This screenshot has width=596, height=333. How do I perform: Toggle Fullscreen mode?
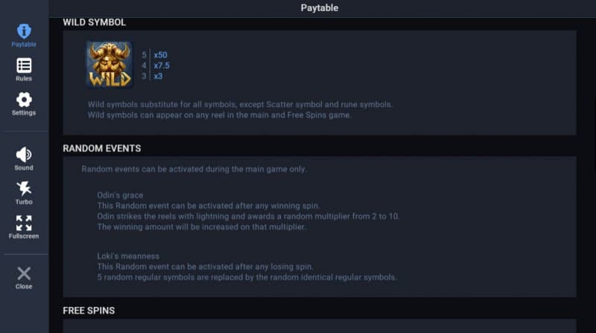[x=24, y=227]
